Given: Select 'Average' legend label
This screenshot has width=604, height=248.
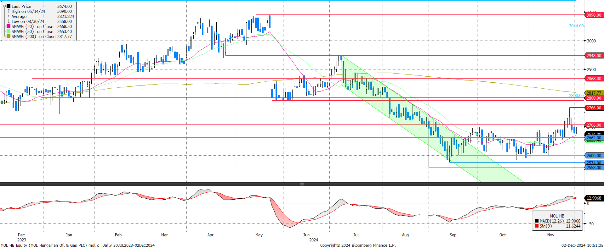Looking at the screenshot, I should tap(19, 16).
